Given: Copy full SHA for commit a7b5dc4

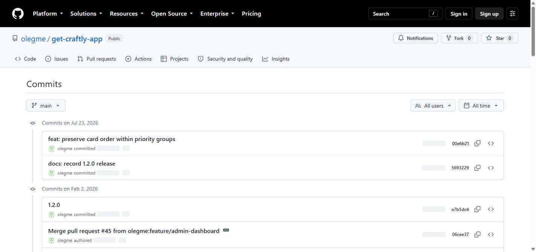Looking at the screenshot, I should point(477,209).
